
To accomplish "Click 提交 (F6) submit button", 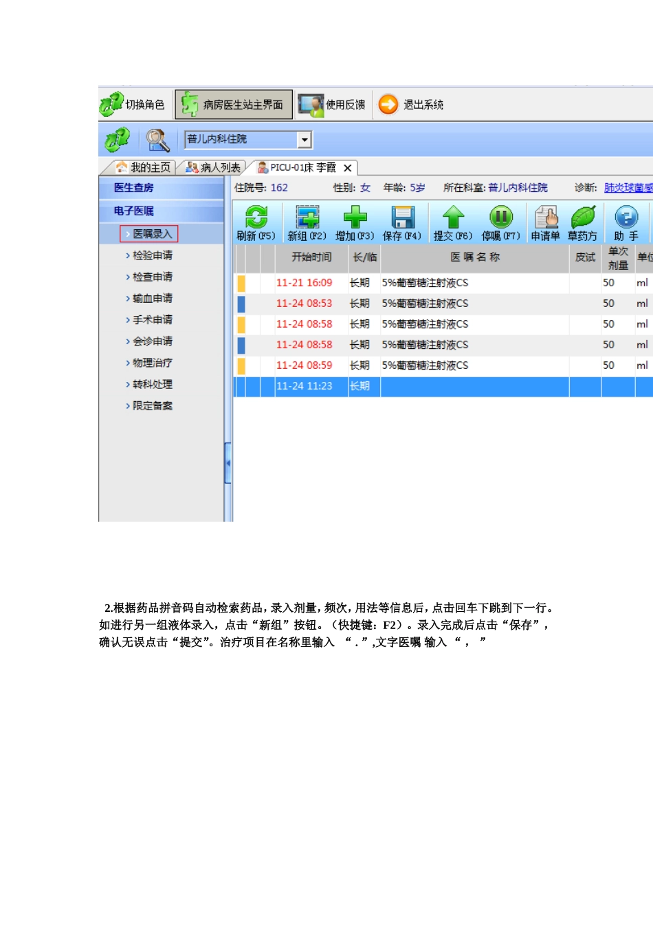I will 453,223.
